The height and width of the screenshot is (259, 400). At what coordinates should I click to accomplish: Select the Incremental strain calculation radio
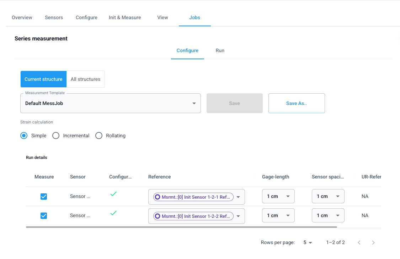coord(56,136)
